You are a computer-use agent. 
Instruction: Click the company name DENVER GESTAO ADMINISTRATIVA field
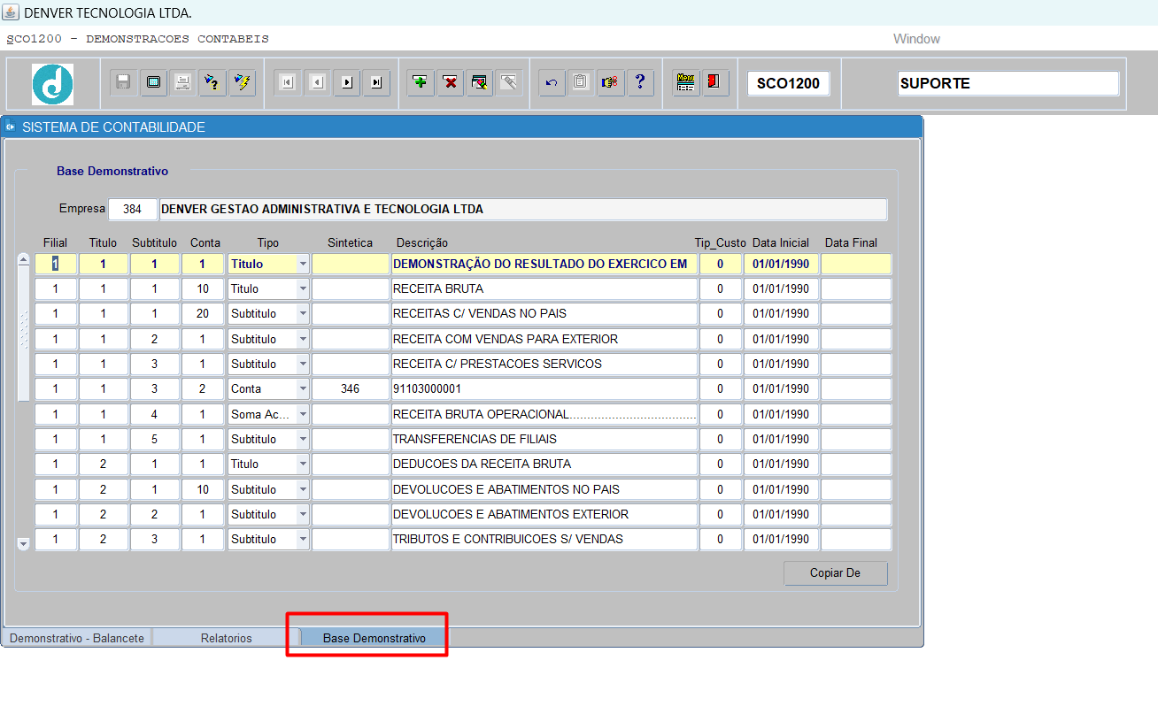(522, 210)
